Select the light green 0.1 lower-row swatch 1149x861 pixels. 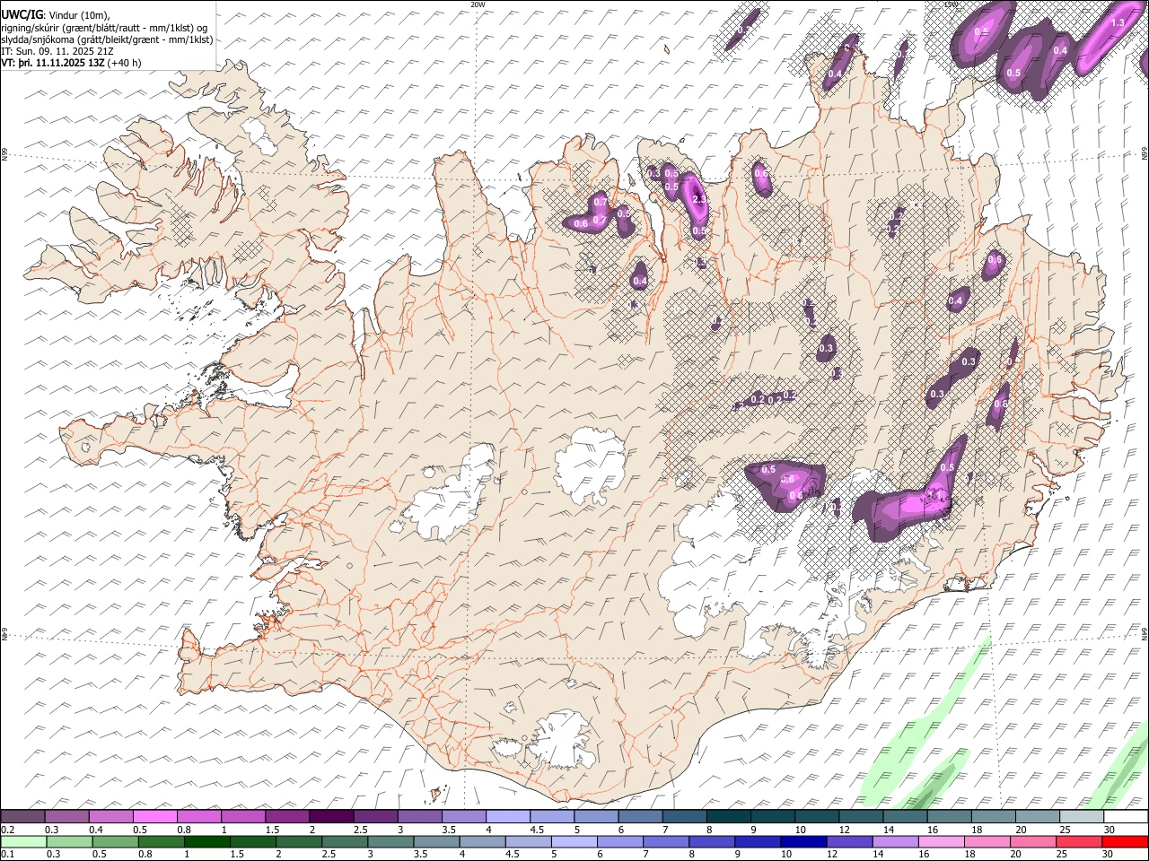coord(23,841)
